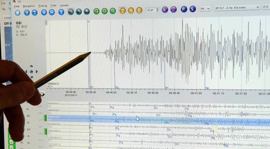Click the sixth blue round toolbar icon
The image size is (270, 149).
coord(61,12)
